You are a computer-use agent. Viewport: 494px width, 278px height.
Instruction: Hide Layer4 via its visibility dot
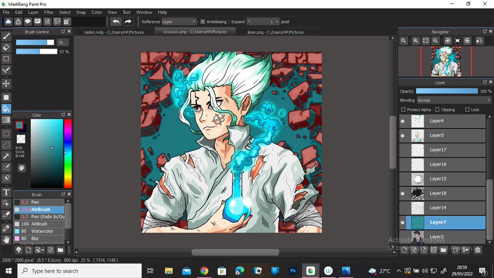click(x=403, y=121)
